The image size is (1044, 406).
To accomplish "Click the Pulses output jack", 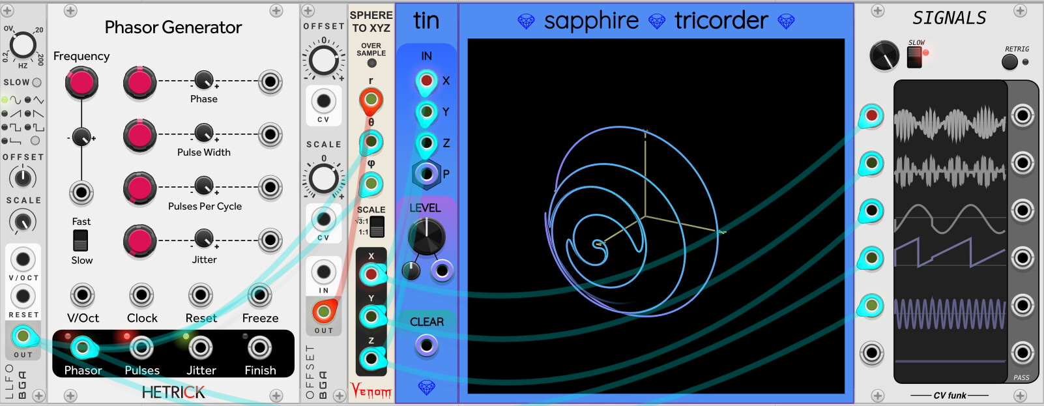I will point(141,347).
